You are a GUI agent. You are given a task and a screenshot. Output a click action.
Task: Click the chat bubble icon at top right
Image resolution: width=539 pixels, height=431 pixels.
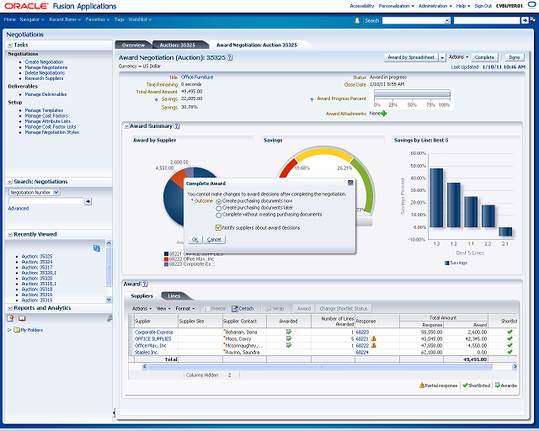pyautogui.click(x=531, y=6)
